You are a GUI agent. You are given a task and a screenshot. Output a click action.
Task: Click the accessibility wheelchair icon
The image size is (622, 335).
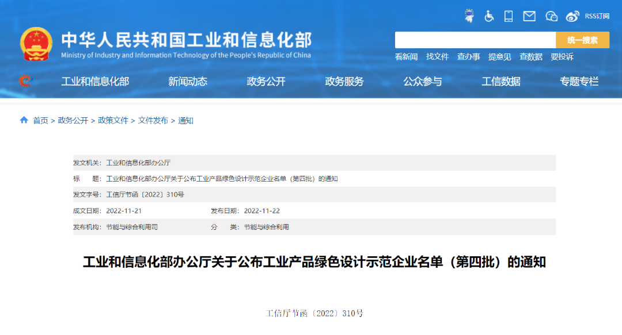[488, 16]
